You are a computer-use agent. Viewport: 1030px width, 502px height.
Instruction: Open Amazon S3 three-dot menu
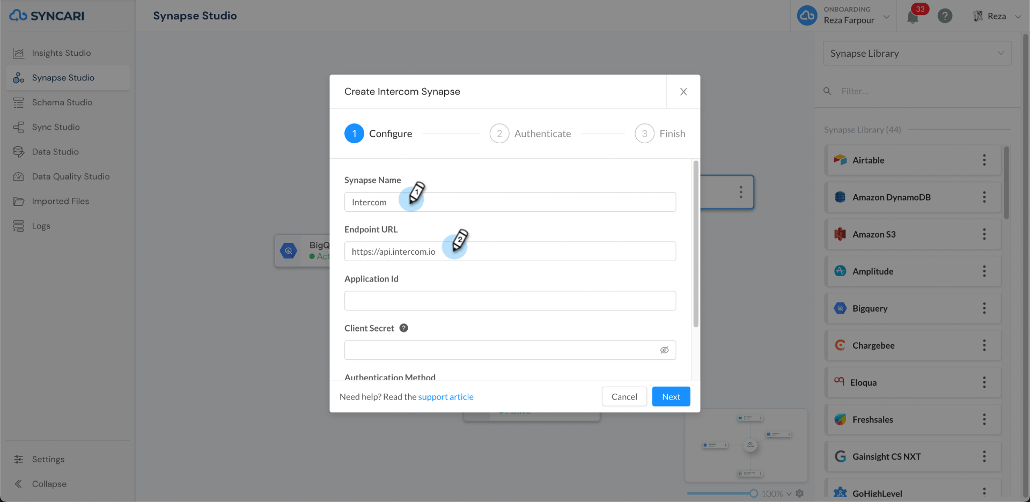(984, 234)
